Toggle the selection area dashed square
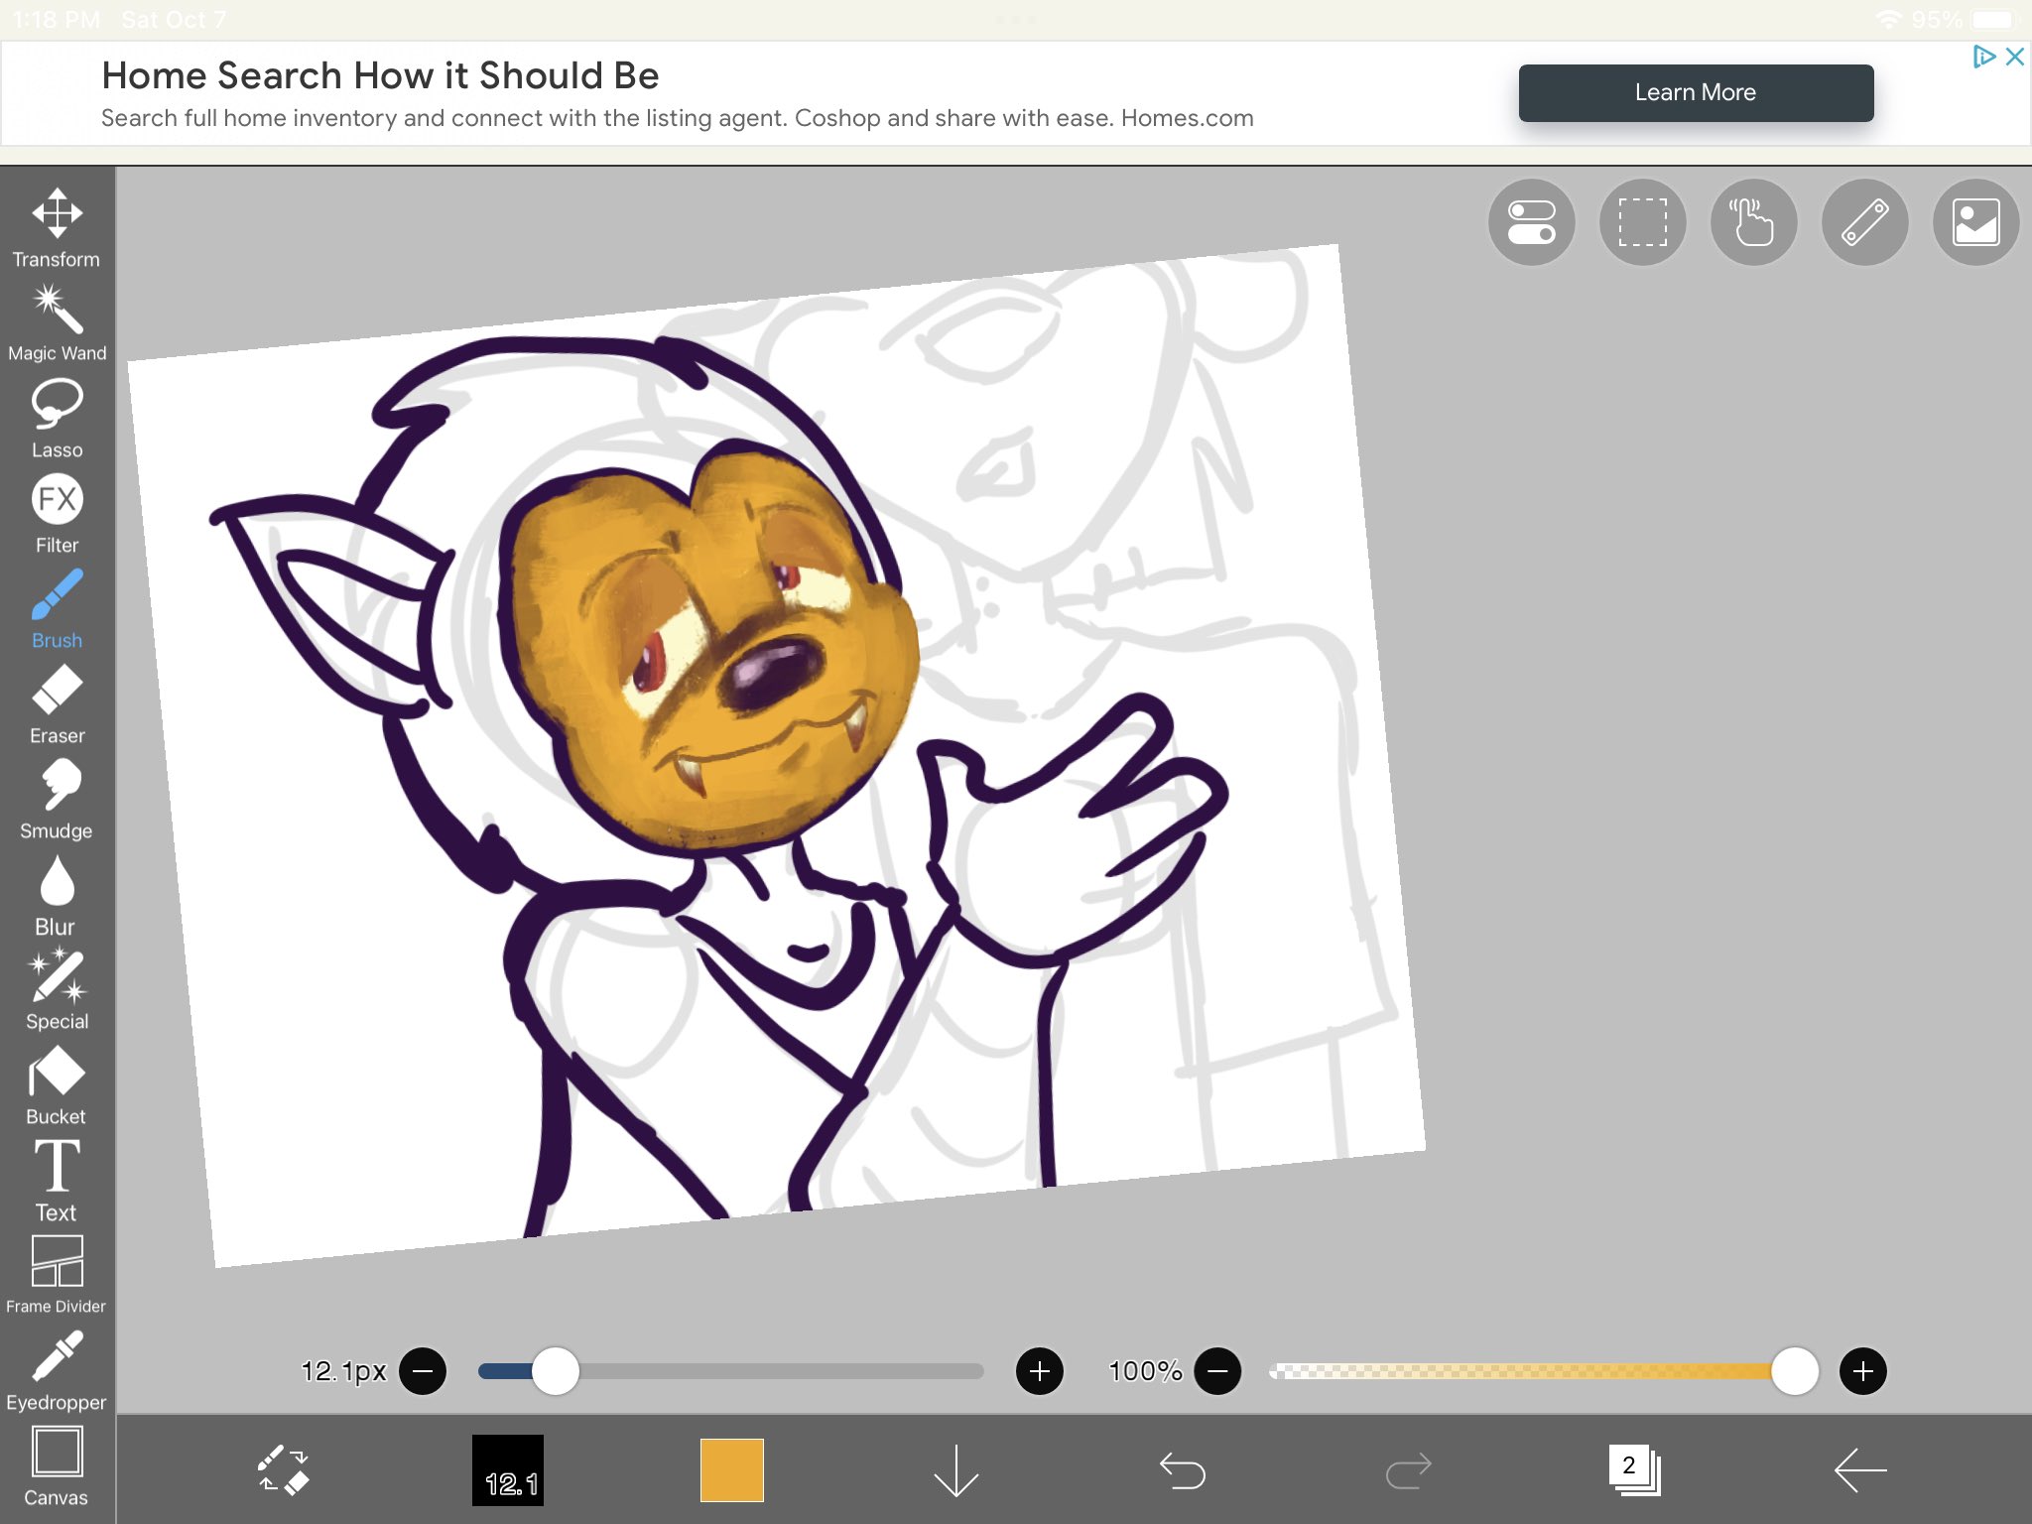The height and width of the screenshot is (1524, 2032). click(x=1642, y=222)
